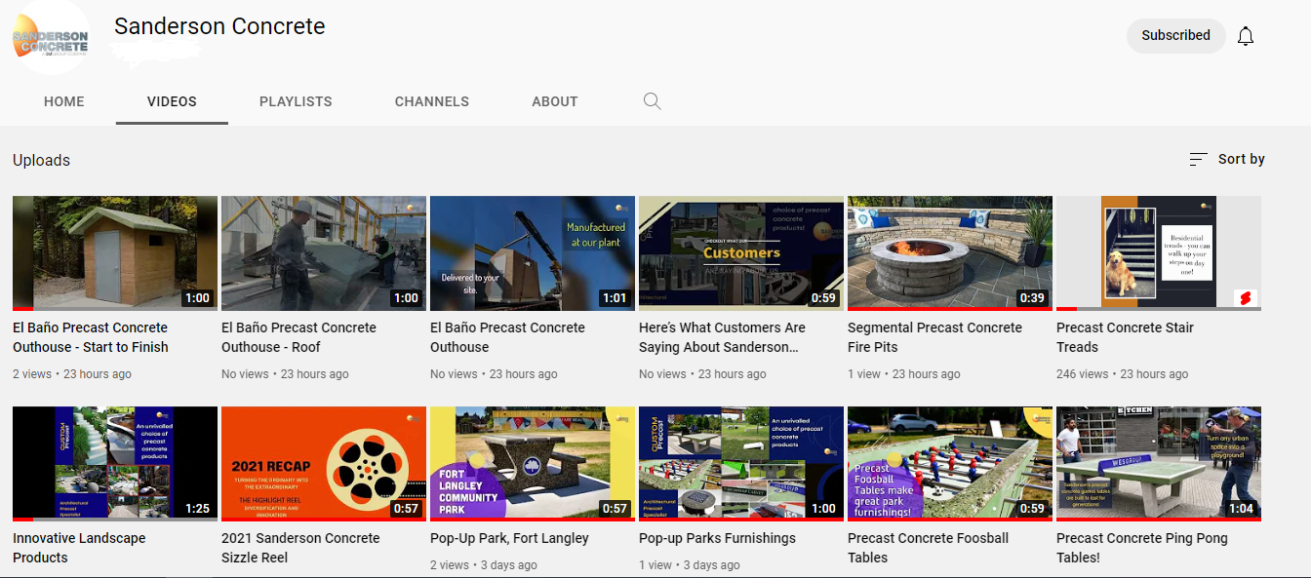The width and height of the screenshot is (1311, 578).
Task: Click the 1:25 duration badge
Action: click(197, 509)
